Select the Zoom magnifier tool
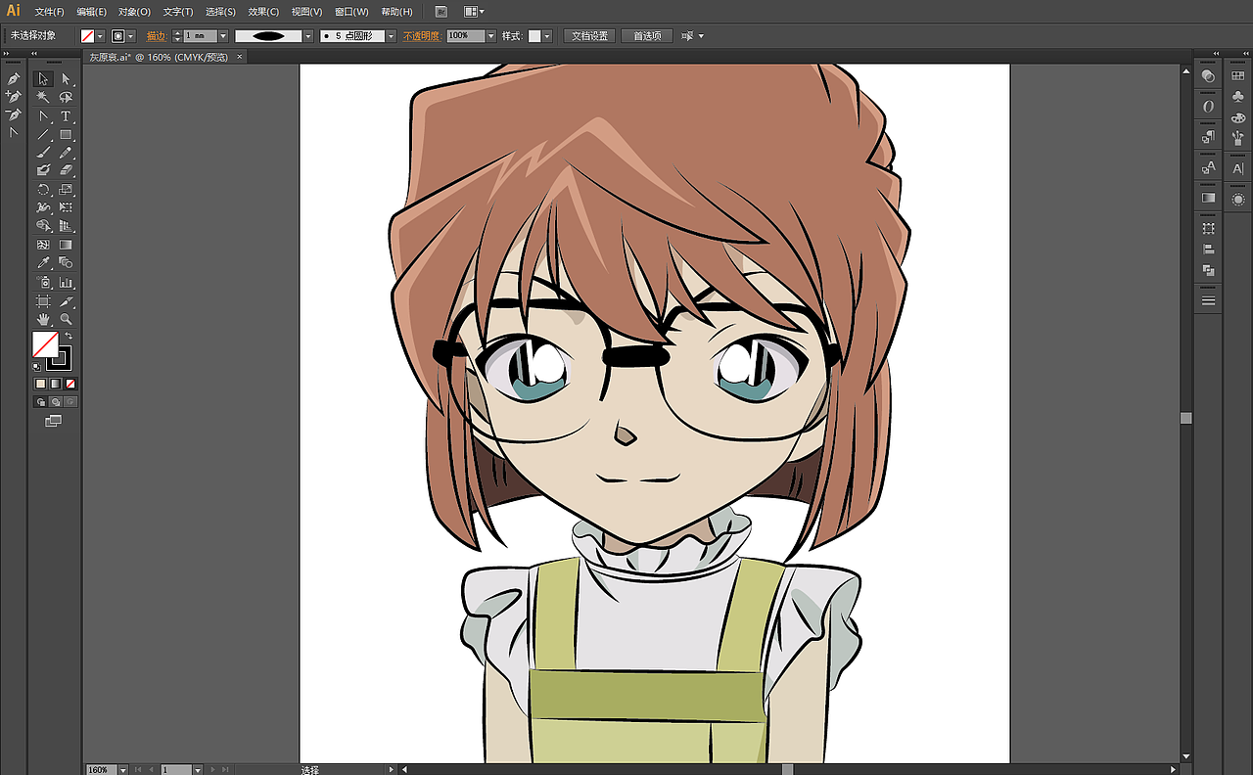This screenshot has width=1253, height=775. tap(66, 319)
